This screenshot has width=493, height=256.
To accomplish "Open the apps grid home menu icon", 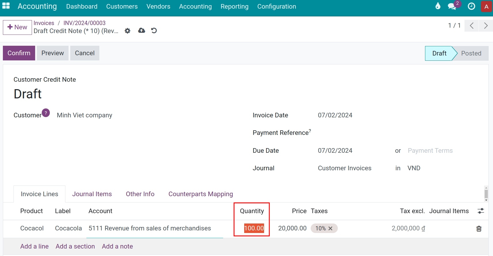I will [x=6, y=6].
